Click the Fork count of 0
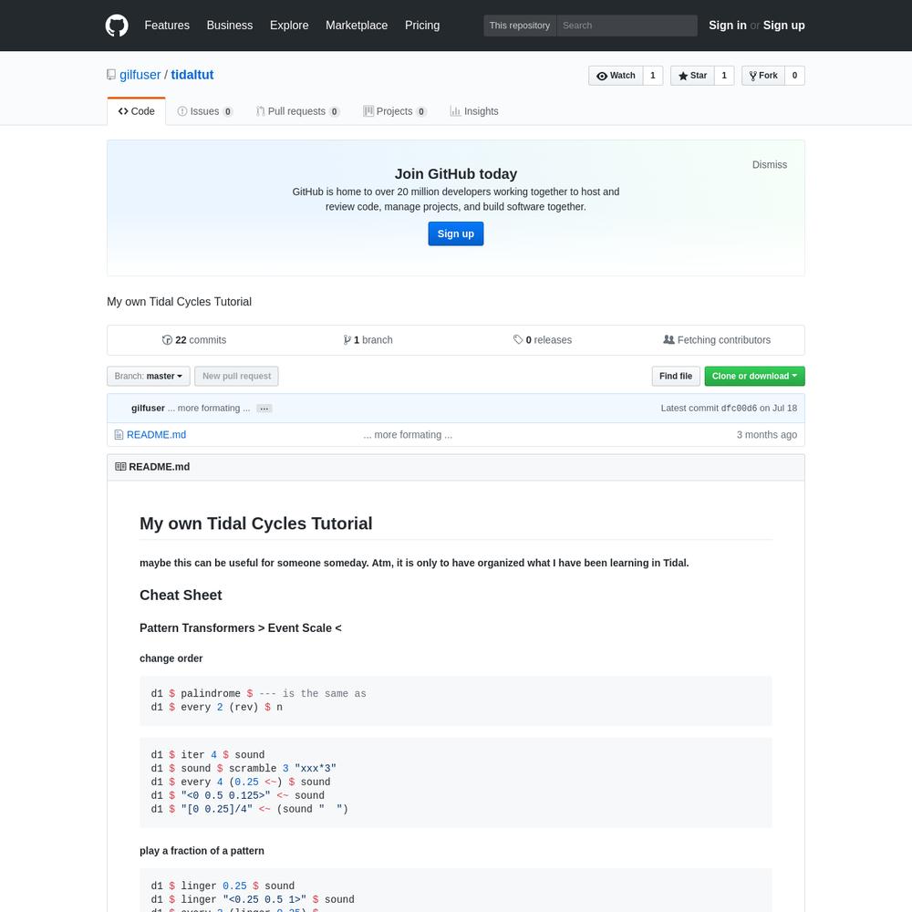 click(x=794, y=76)
